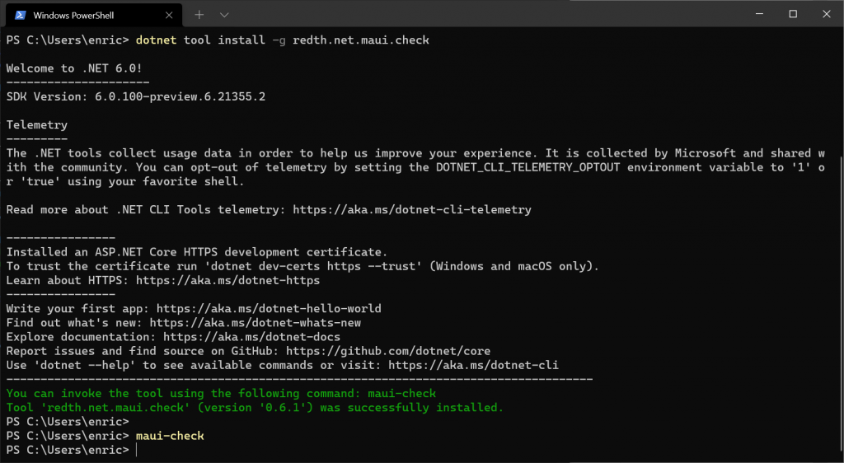Viewport: 844px width, 463px height.
Task: Click the green successfully installed message
Action: pyautogui.click(x=254, y=408)
